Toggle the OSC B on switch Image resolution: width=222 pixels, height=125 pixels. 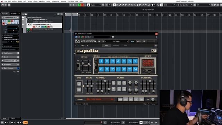pos(148,70)
